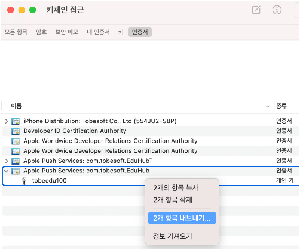Click the tobeedu100 private key icon
The image size is (300, 250).
click(x=25, y=181)
